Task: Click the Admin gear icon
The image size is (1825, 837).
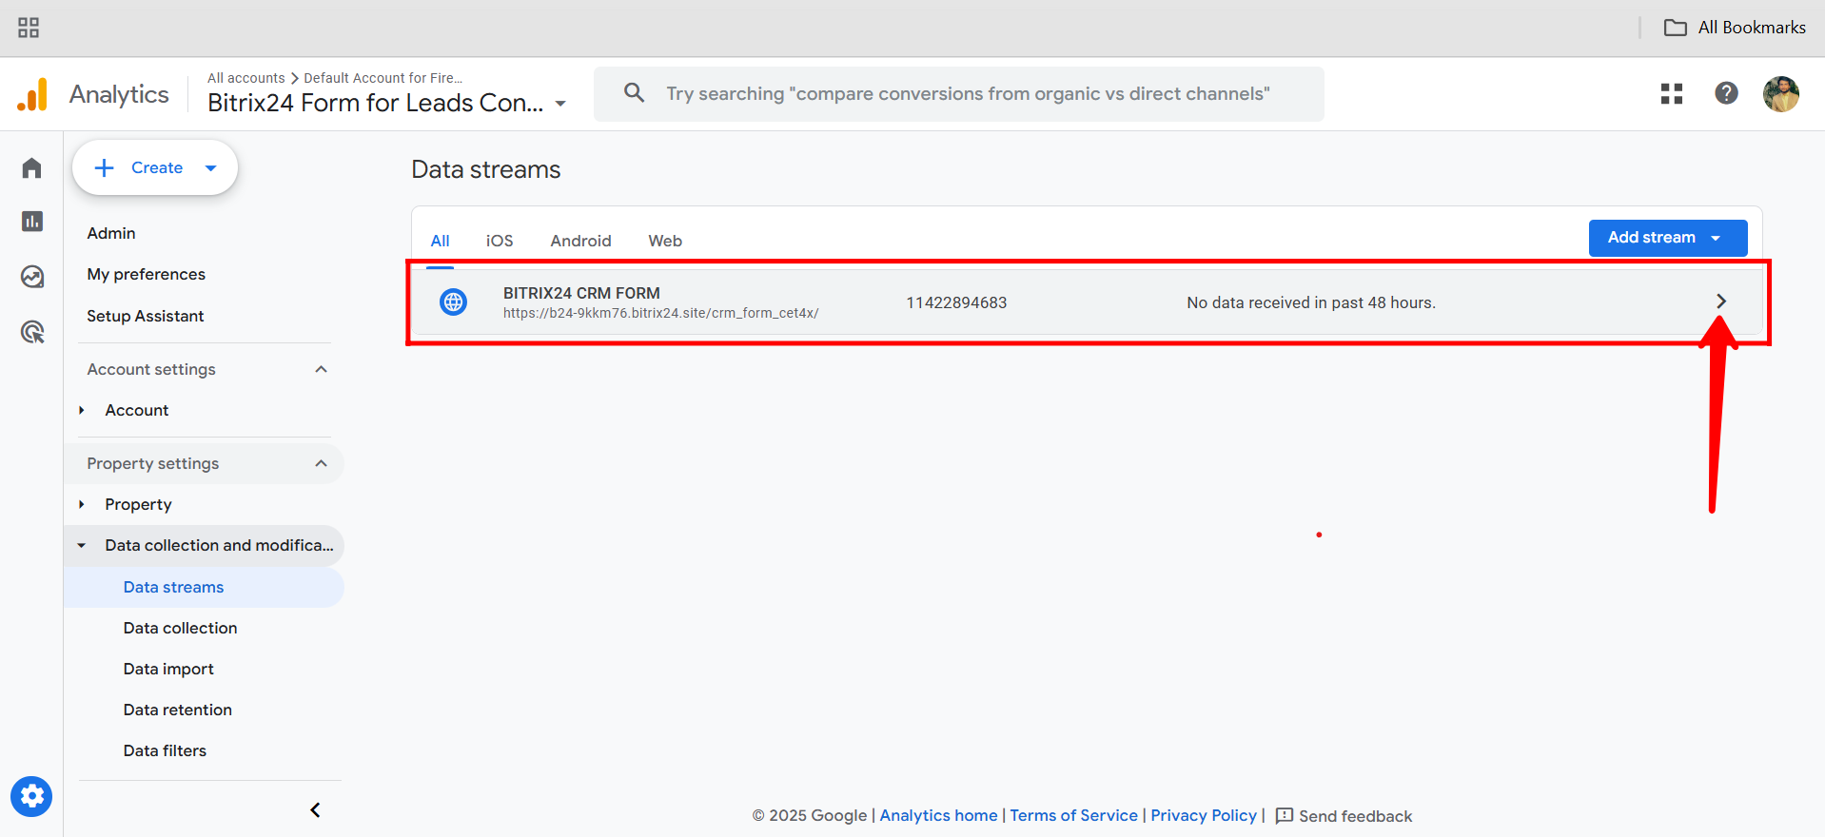Action: [31, 796]
